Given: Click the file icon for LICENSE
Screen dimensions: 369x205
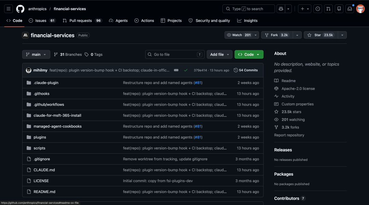Looking at the screenshot, I should click(29, 181).
